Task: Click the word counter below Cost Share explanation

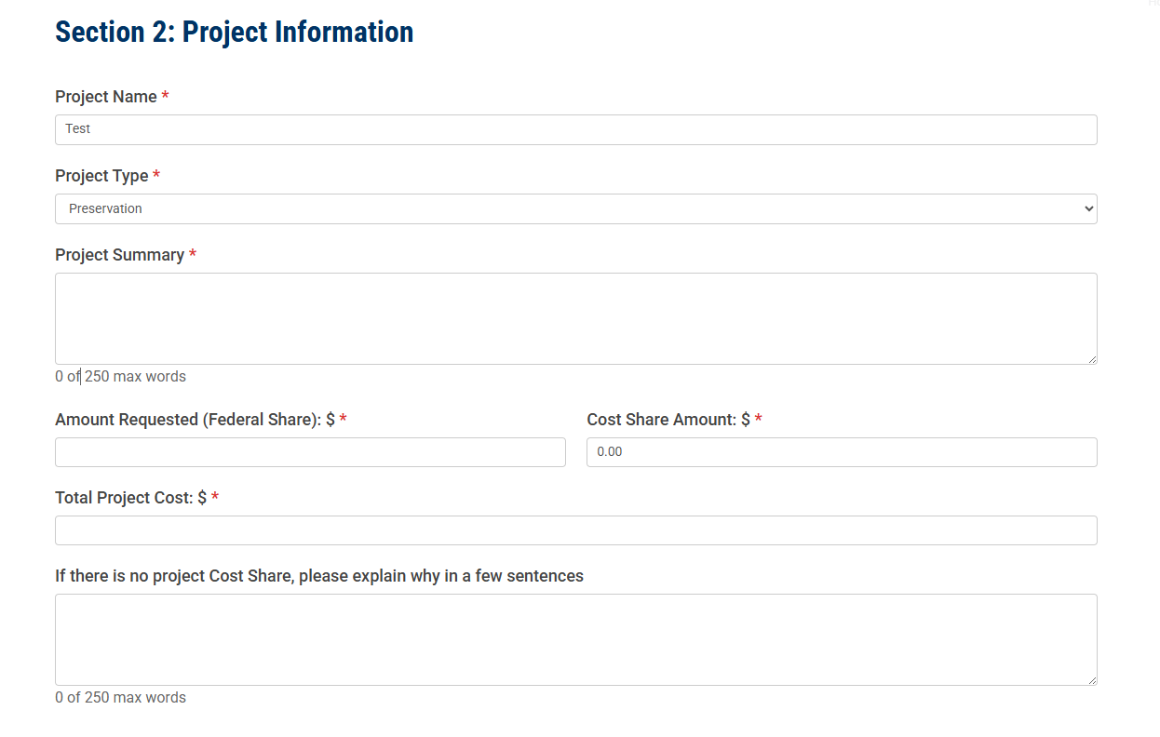Action: pos(120,698)
